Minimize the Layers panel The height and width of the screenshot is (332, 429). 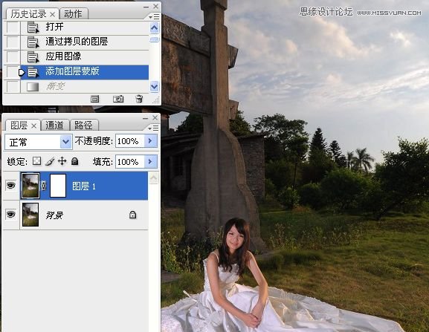(x=145, y=118)
